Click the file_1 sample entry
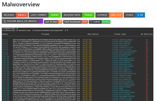The image size is (157, 101). [5, 40]
